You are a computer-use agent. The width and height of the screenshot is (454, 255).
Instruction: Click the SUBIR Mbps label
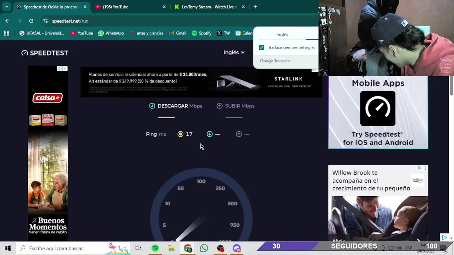click(x=240, y=106)
